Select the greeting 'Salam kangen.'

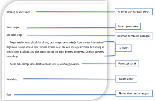click(x=13, y=27)
